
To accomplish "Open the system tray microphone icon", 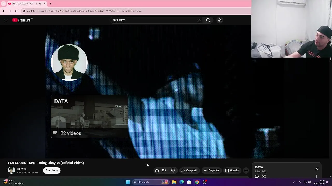I will click(300, 182).
